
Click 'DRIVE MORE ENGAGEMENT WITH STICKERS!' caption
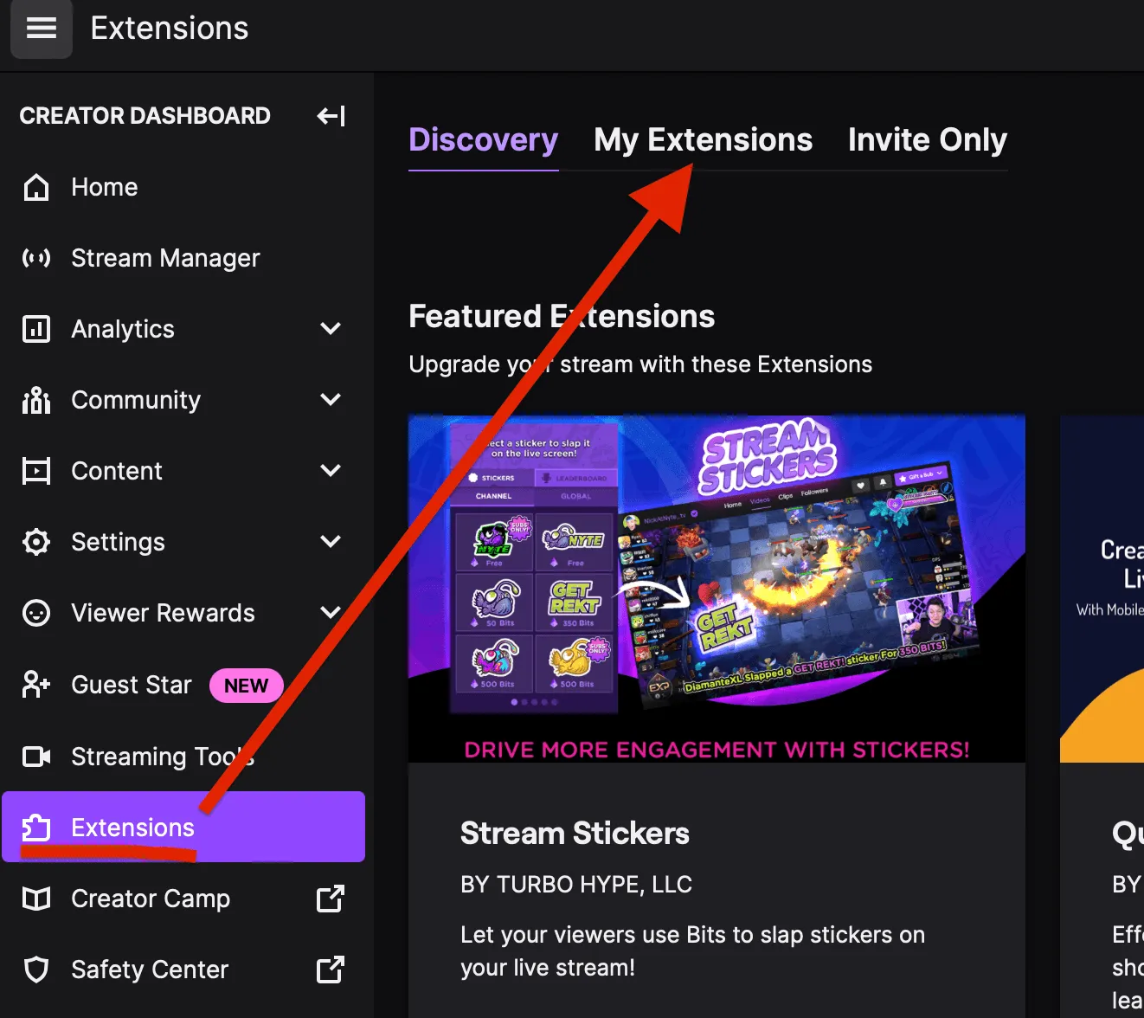click(717, 750)
